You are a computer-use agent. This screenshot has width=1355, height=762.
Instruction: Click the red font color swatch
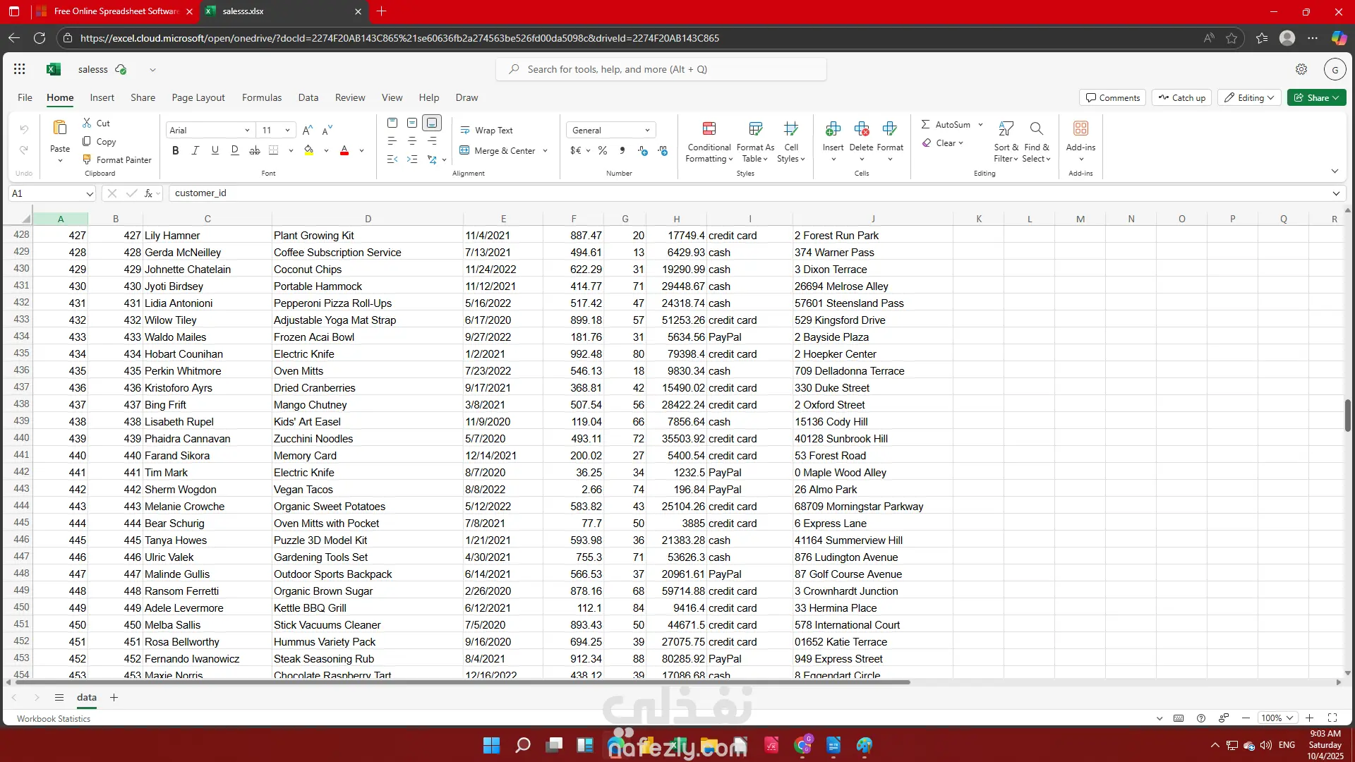pyautogui.click(x=344, y=150)
